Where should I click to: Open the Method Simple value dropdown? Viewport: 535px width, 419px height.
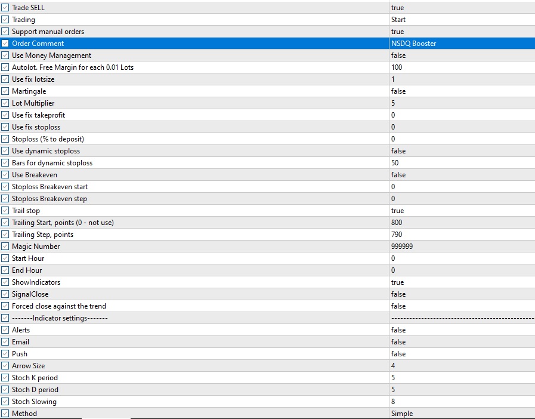401,414
